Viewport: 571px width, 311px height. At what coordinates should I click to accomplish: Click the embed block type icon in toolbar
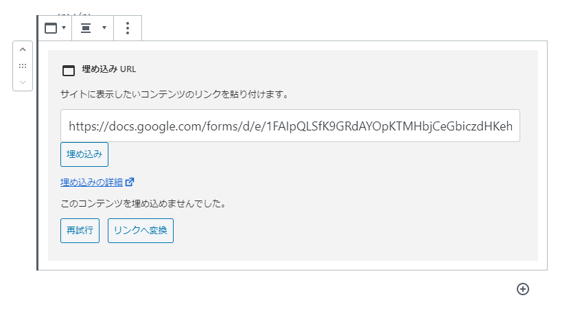pyautogui.click(x=51, y=28)
